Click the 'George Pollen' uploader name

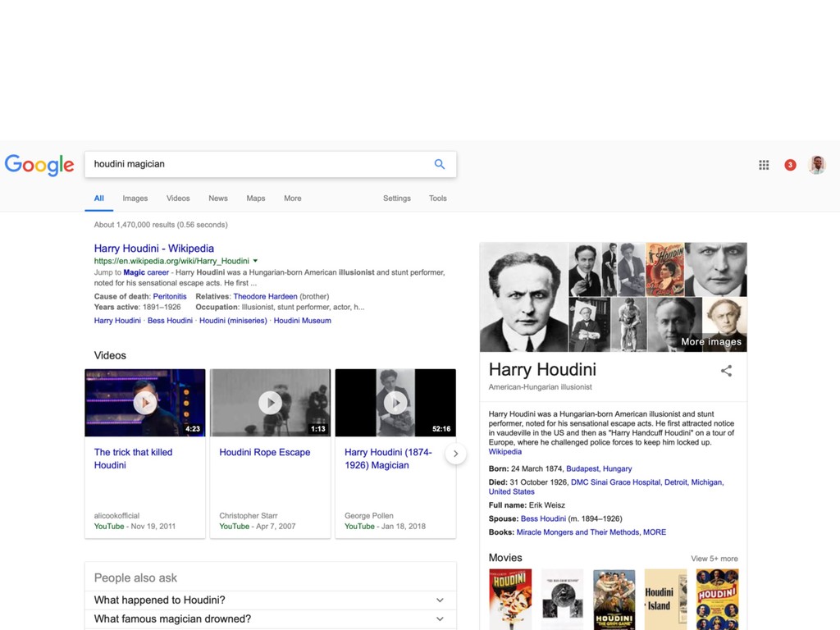pos(369,515)
